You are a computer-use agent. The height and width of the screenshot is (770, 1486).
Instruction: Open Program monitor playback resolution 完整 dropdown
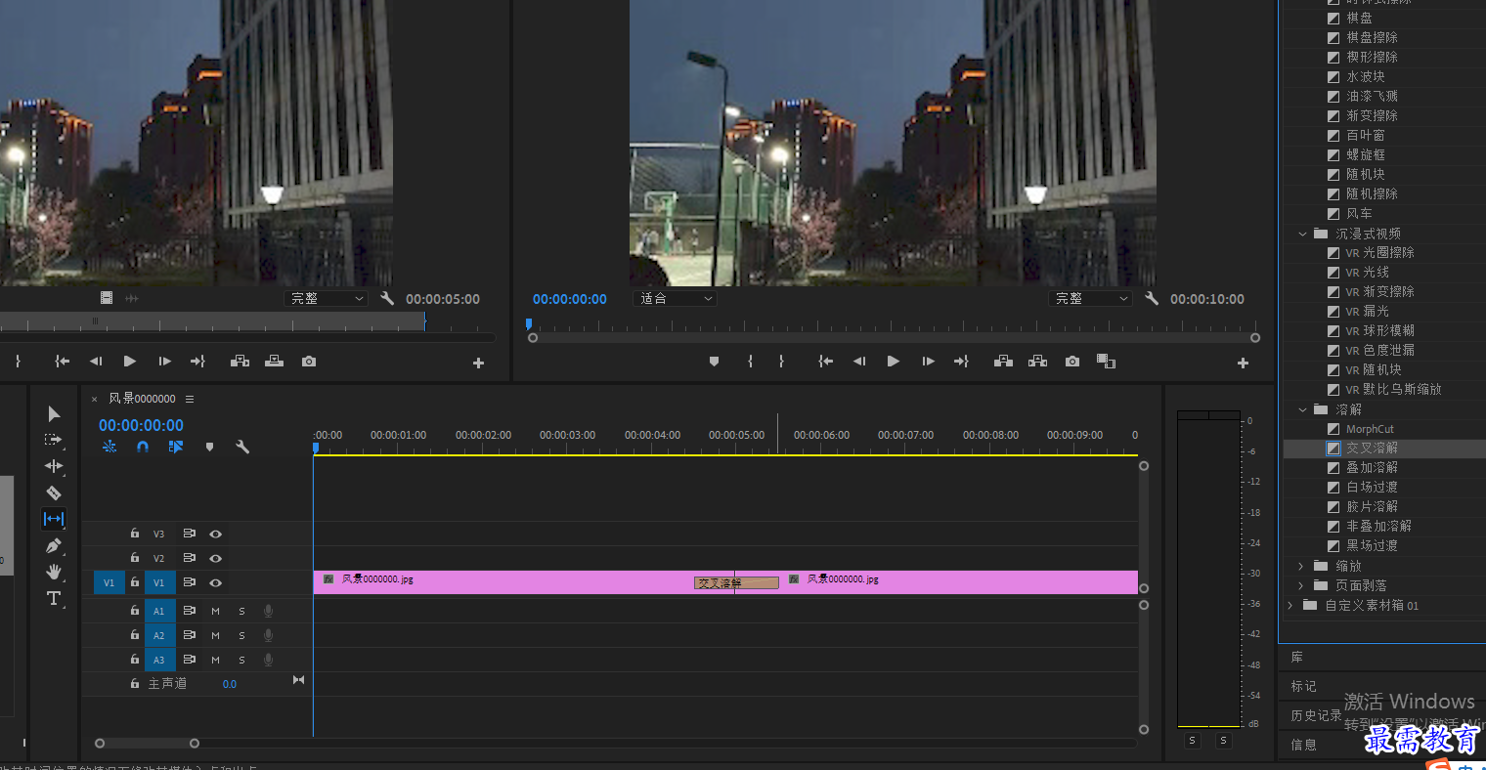click(x=1090, y=298)
